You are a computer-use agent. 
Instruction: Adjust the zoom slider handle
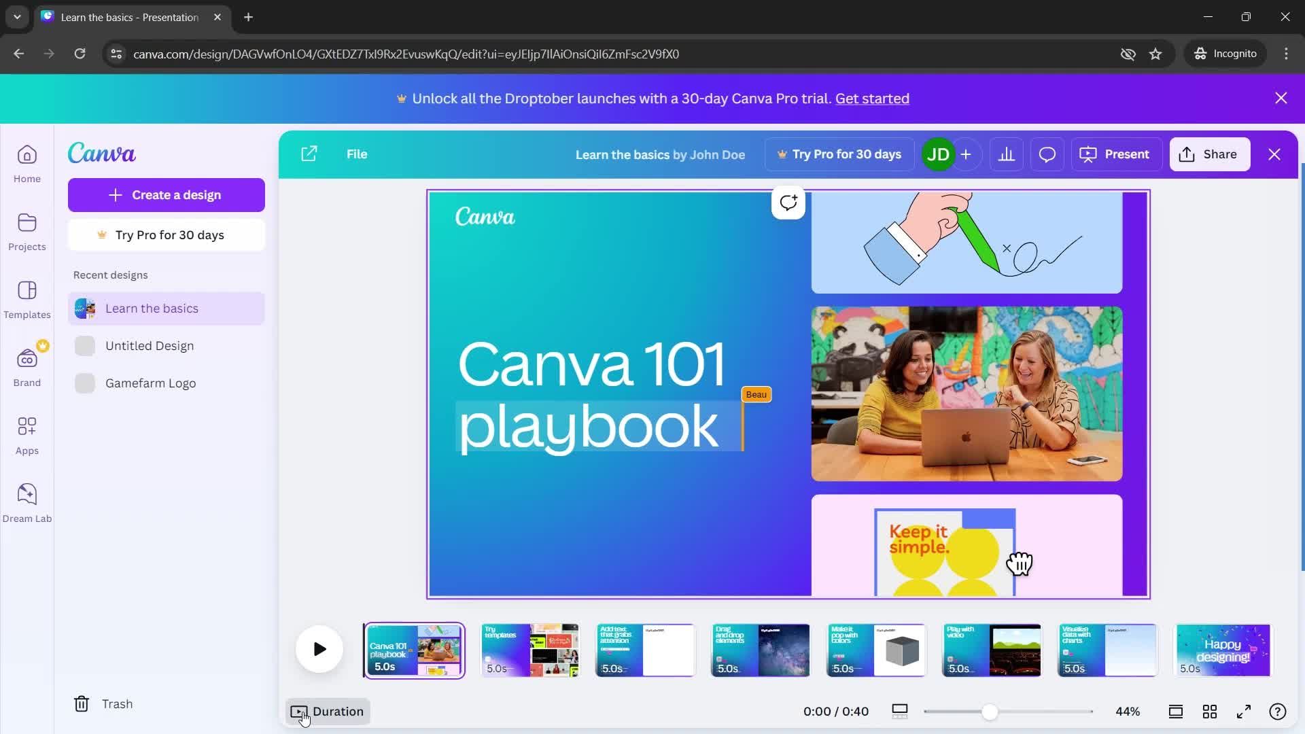click(990, 712)
